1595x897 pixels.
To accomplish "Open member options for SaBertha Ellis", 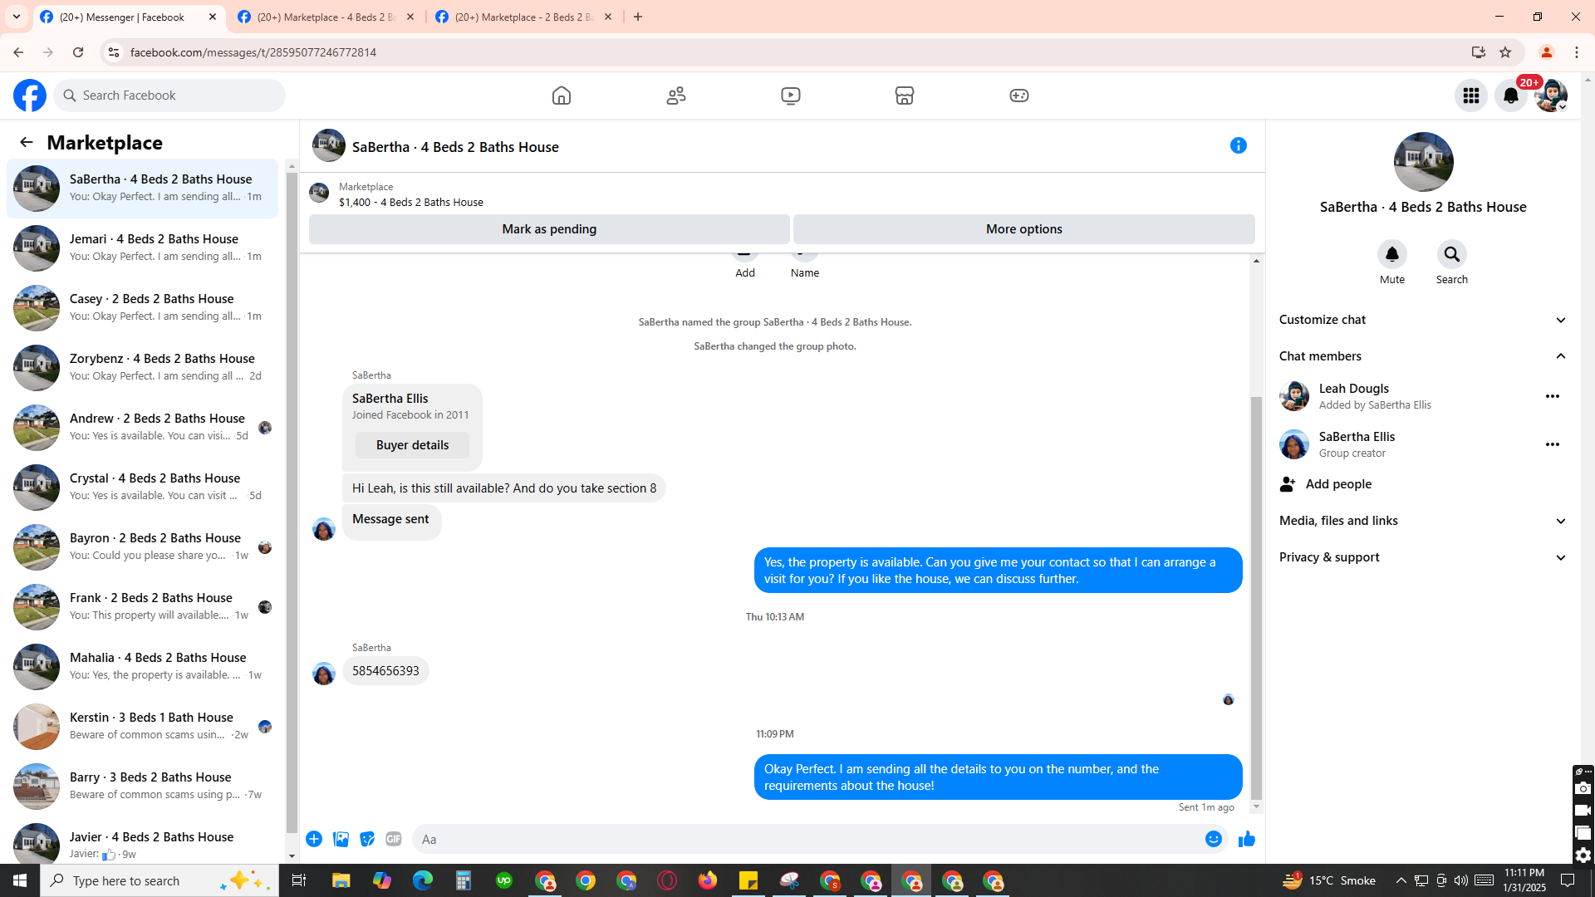I will [1553, 444].
